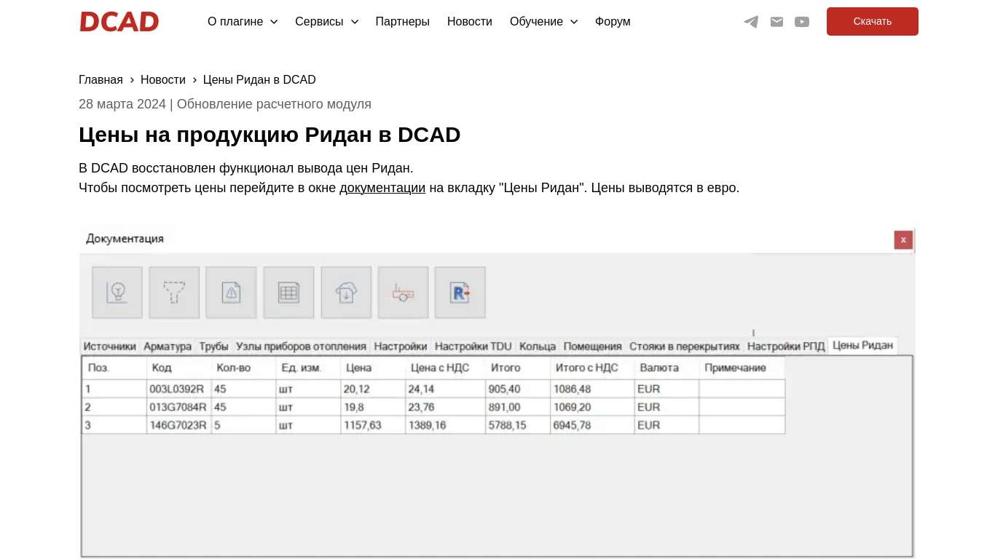Open the Telegram icon in the header
The image size is (995, 559).
(751, 21)
